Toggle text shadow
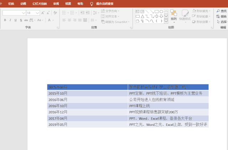Screen dimensions: 228x150 [x=21, y=20]
